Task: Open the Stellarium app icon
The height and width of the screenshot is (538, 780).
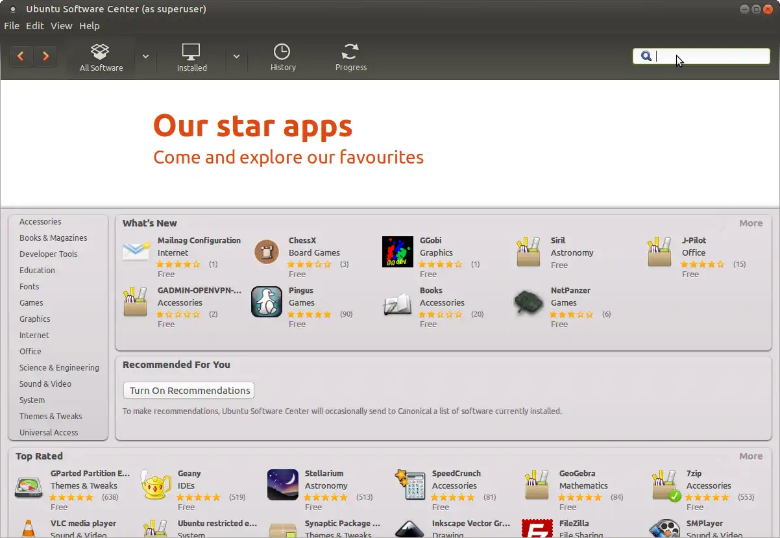Action: [283, 485]
